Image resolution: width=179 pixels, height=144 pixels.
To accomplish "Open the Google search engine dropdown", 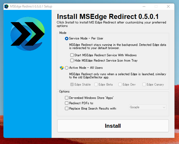I will [148, 107].
